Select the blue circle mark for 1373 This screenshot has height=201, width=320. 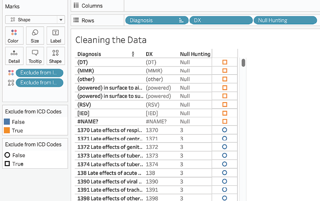pyautogui.click(x=224, y=155)
